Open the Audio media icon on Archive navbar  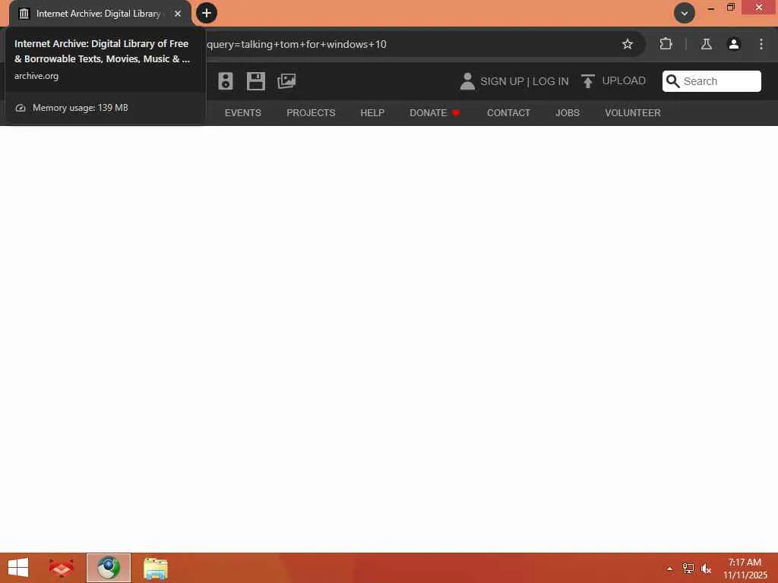[225, 80]
